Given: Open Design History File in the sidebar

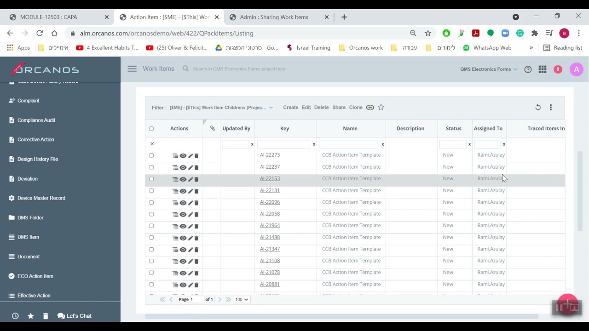Looking at the screenshot, I should [x=37, y=159].
